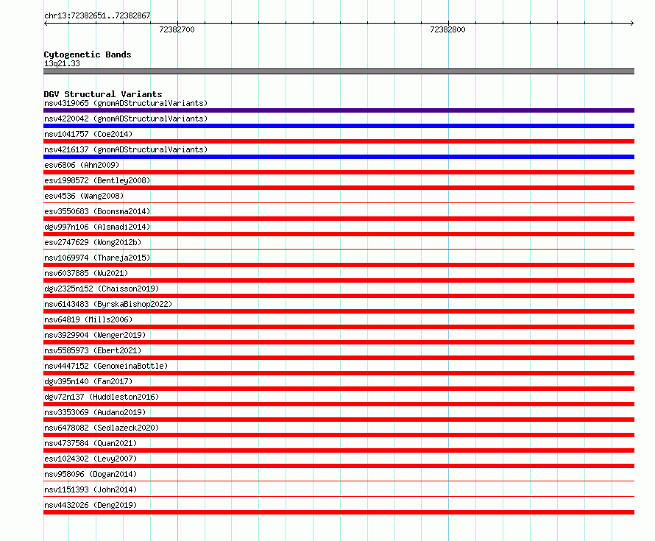655x541 pixels.
Task: Click the red bar under dgv2325n152
Action: [x=339, y=296]
